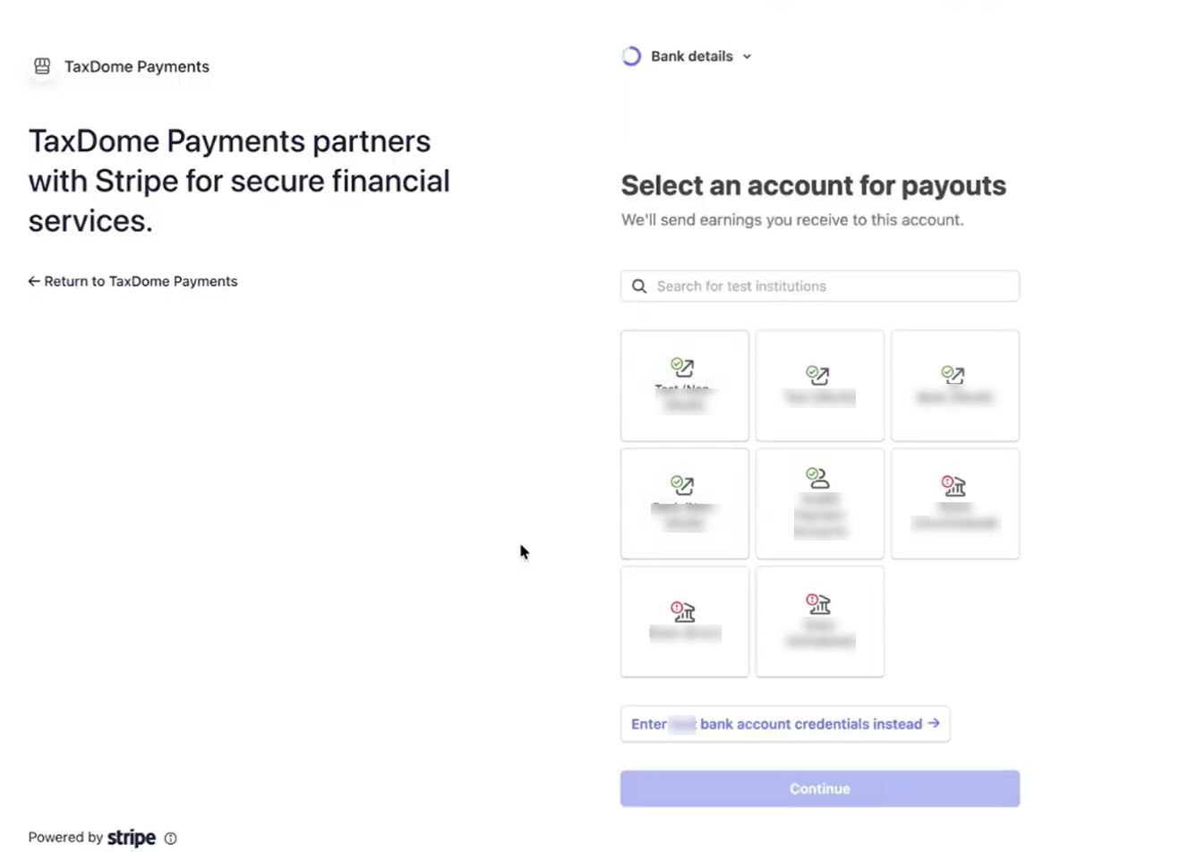Viewport: 1197px width, 853px height.
Task: Choose the second-row tile with bank error icon
Action: click(x=954, y=504)
